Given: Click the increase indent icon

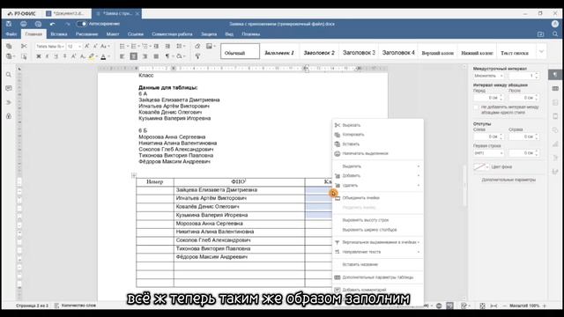Looking at the screenshot, I should tap(167, 47).
